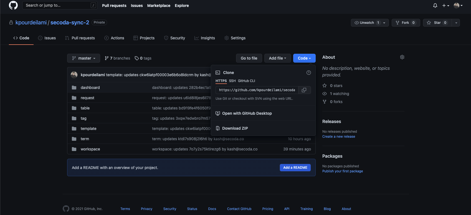
Task: Open the notifications bell
Action: (x=435, y=6)
